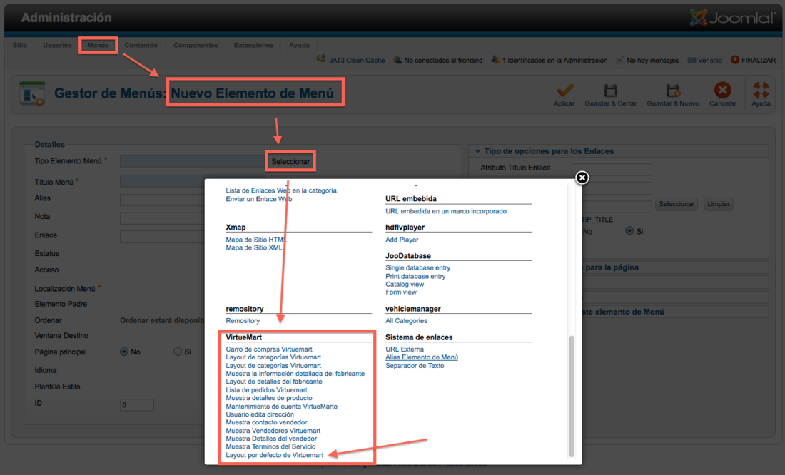Choose Layout de detalles del fabricante
Screen dimensions: 785x475
pos(274,382)
